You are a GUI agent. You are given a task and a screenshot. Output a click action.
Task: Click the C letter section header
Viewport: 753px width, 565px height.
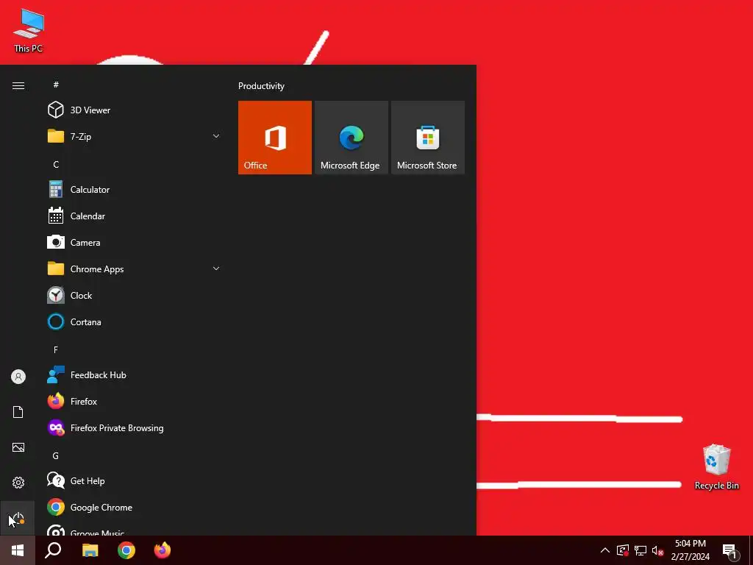(x=56, y=164)
